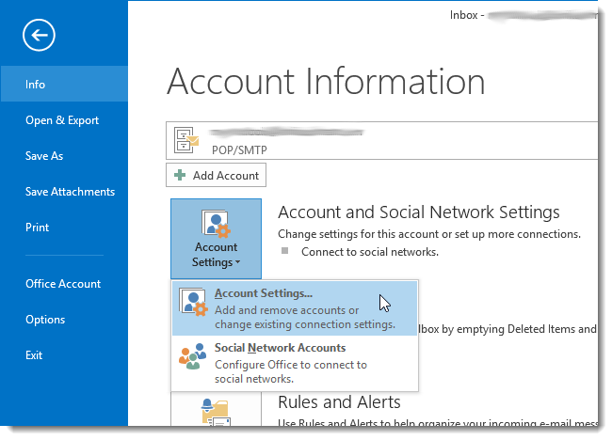Choose Account Settings... from the dropdown menu
612x440 pixels.
[295, 308]
